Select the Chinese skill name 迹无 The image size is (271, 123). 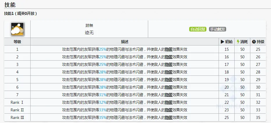89,33
